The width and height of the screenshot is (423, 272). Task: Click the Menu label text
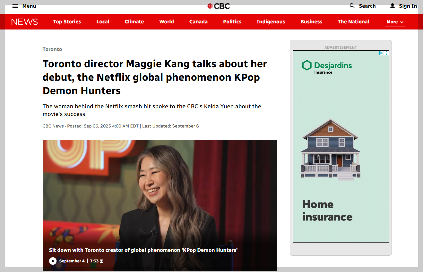pos(29,6)
